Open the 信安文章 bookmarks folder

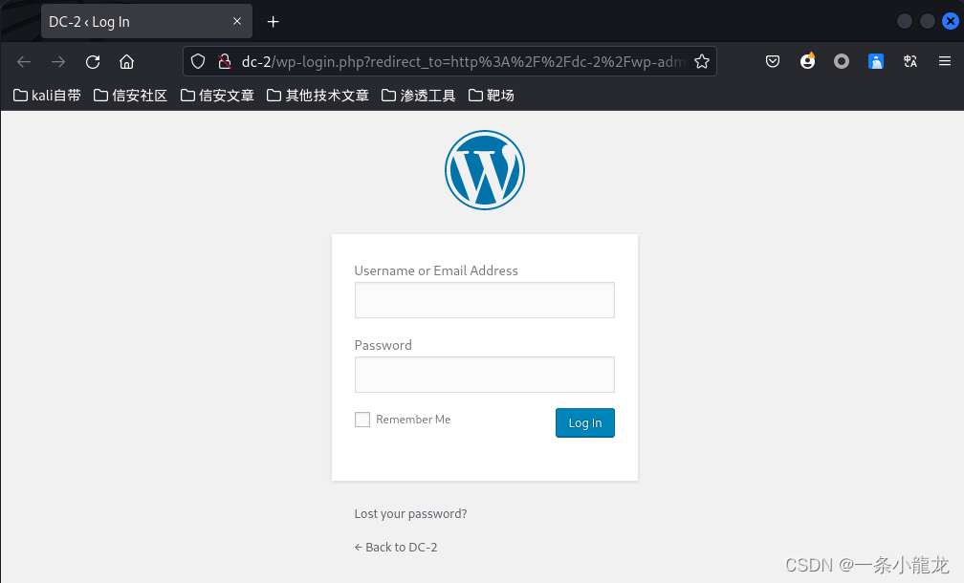(217, 96)
